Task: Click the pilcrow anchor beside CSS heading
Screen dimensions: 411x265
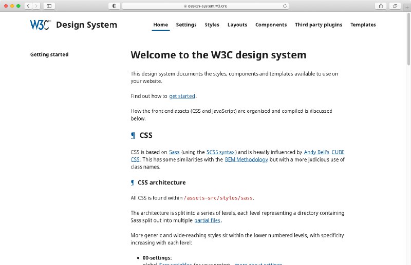Action: point(133,135)
